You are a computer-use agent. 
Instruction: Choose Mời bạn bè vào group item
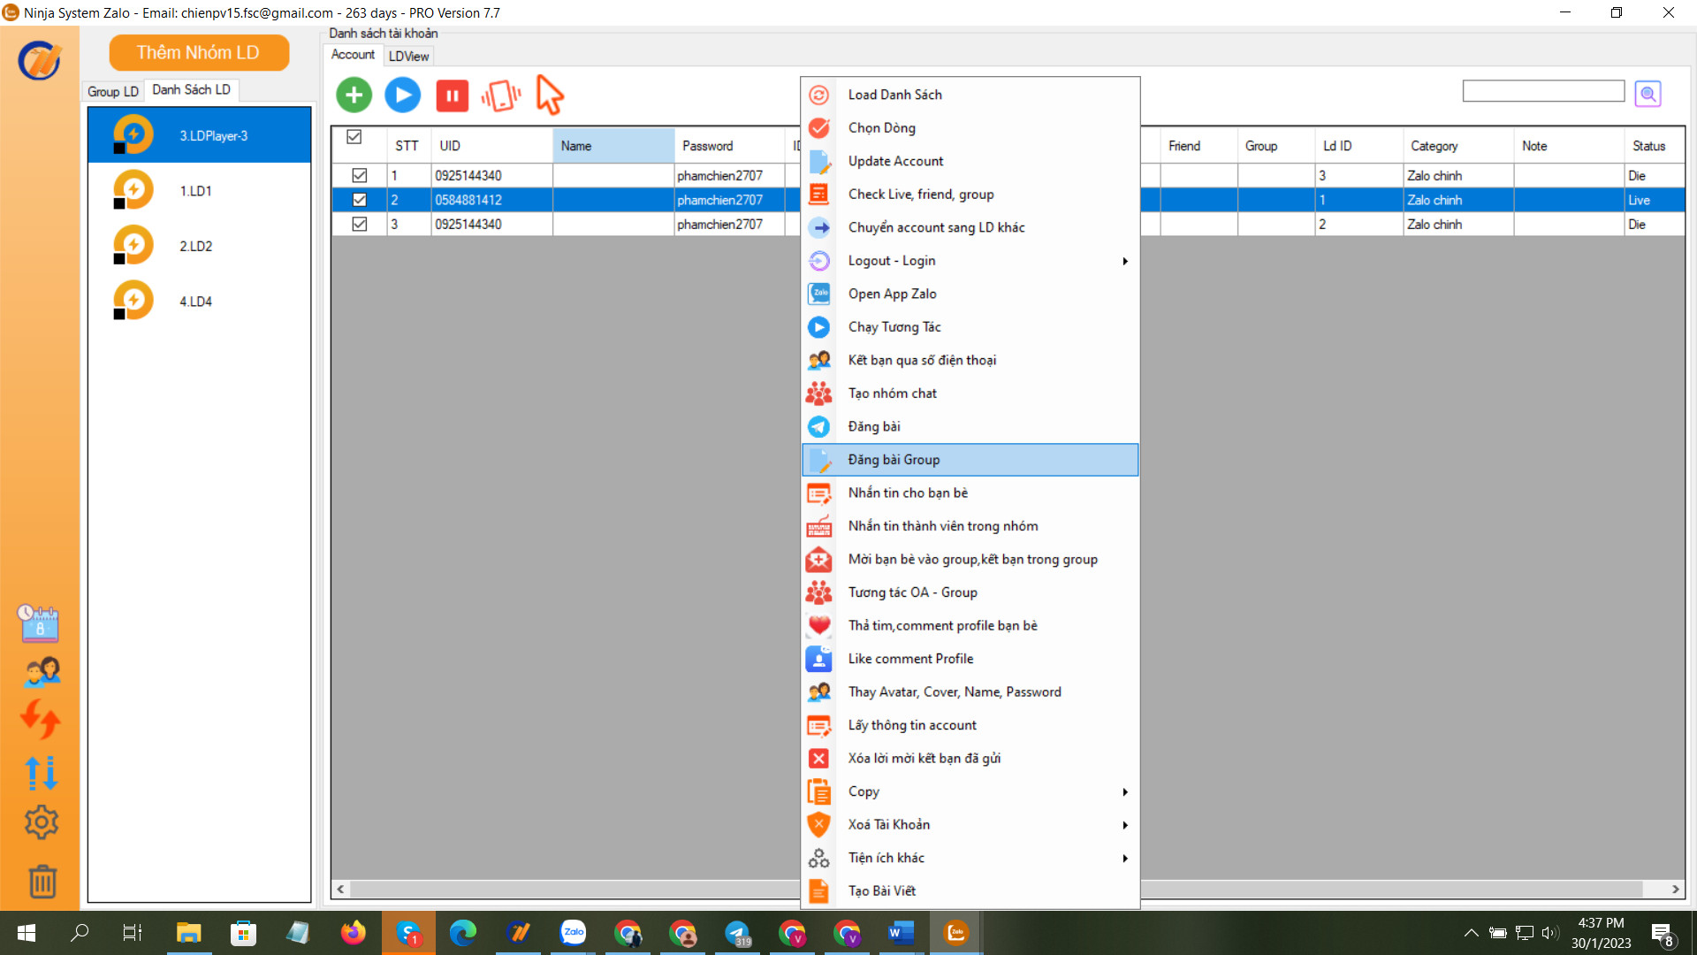point(970,560)
